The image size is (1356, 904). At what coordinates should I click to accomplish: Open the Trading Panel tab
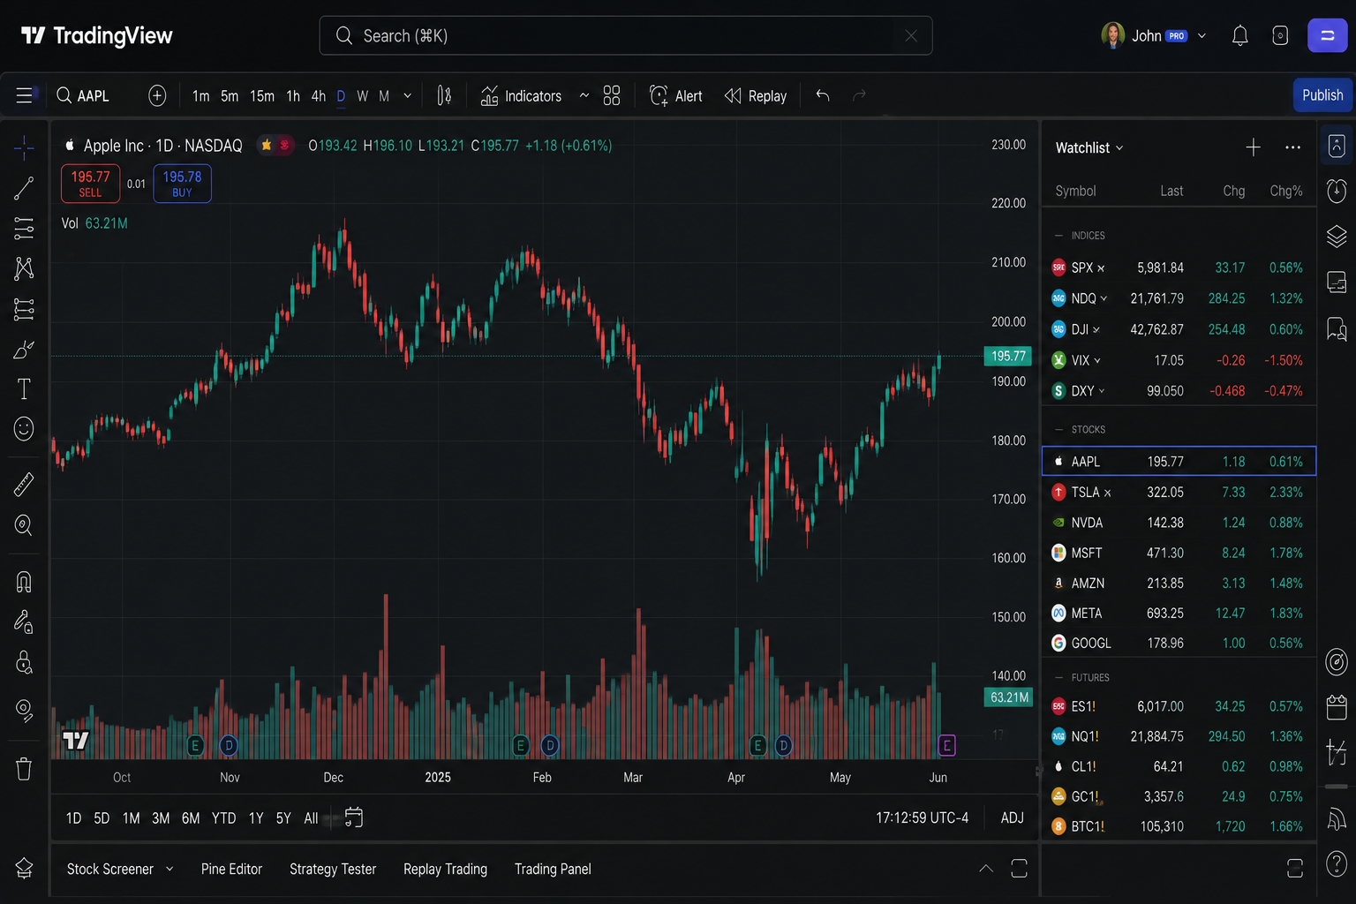click(x=553, y=869)
